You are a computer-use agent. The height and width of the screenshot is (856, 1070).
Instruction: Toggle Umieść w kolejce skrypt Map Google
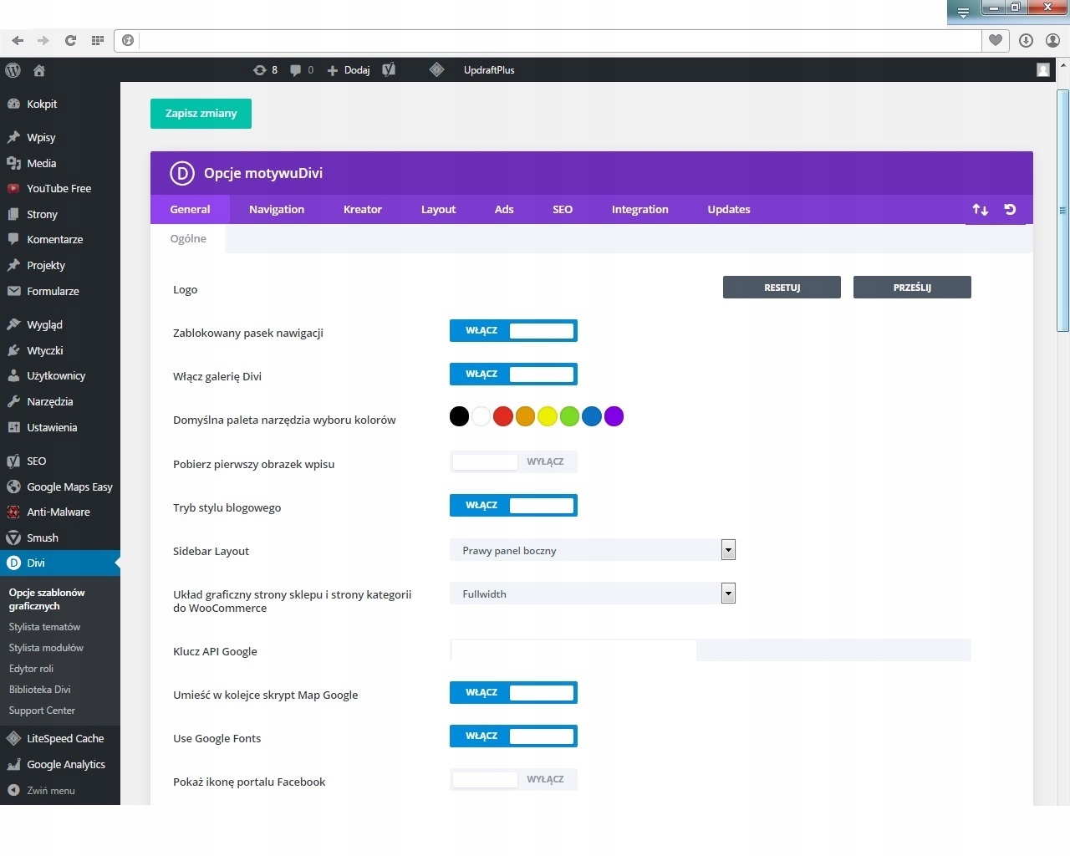click(513, 693)
